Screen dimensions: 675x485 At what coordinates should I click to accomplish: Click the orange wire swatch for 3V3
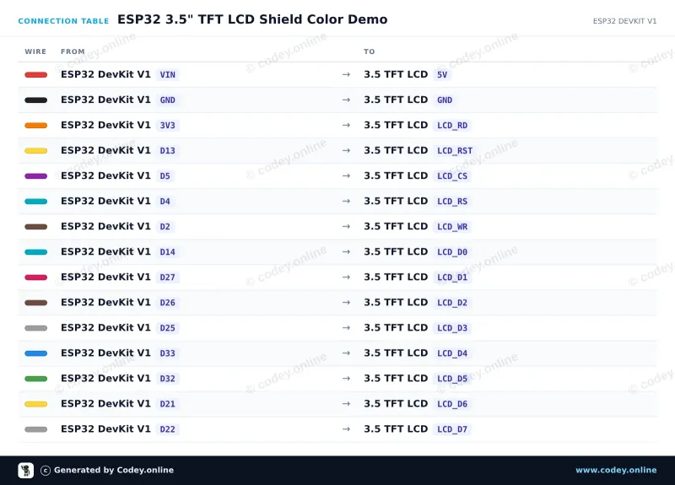click(35, 126)
